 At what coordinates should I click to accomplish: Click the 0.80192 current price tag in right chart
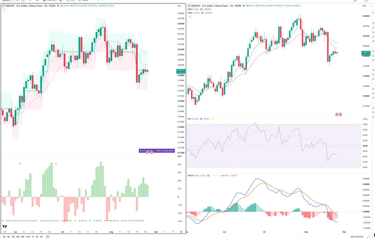click(x=366, y=53)
